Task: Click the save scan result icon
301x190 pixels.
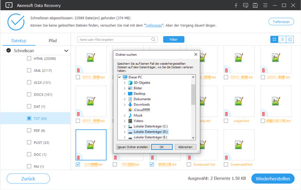Action: [255, 5]
